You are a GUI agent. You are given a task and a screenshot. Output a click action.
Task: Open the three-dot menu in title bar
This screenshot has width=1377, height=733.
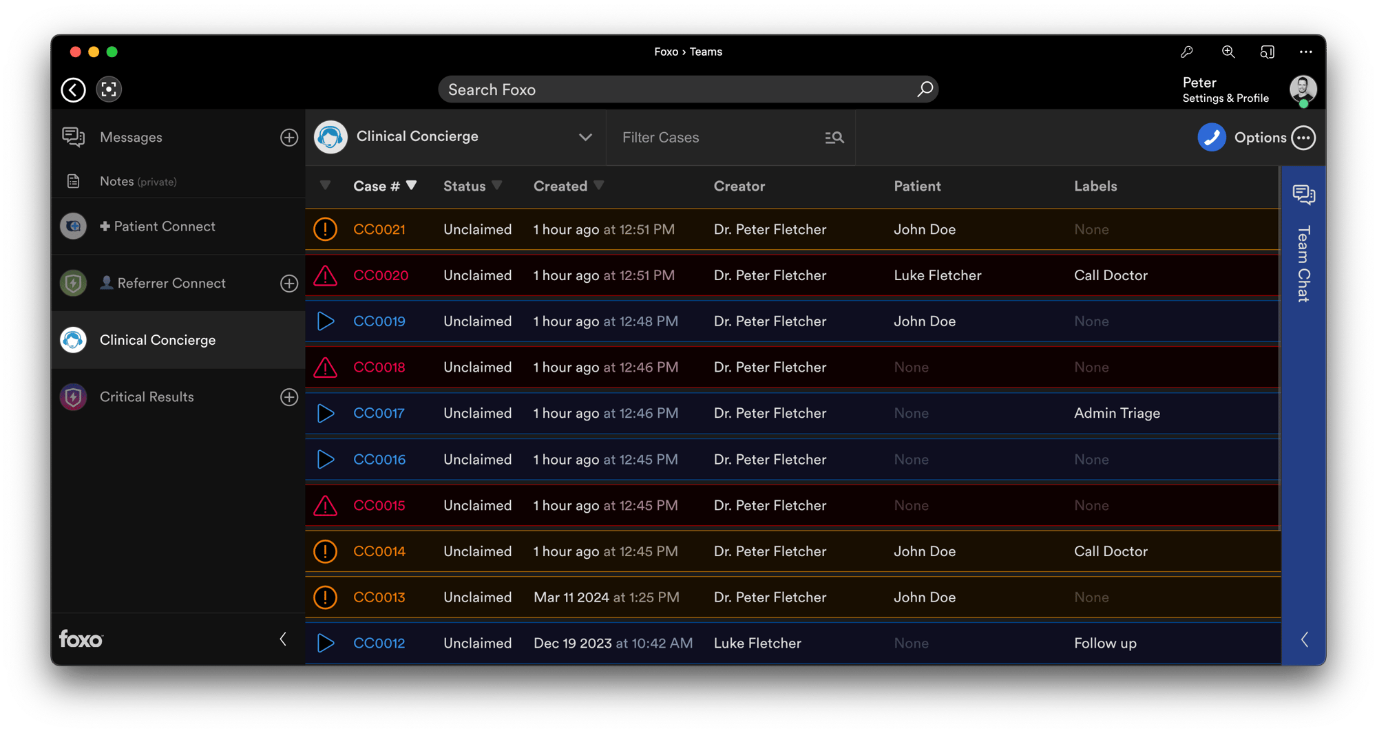[x=1305, y=52]
